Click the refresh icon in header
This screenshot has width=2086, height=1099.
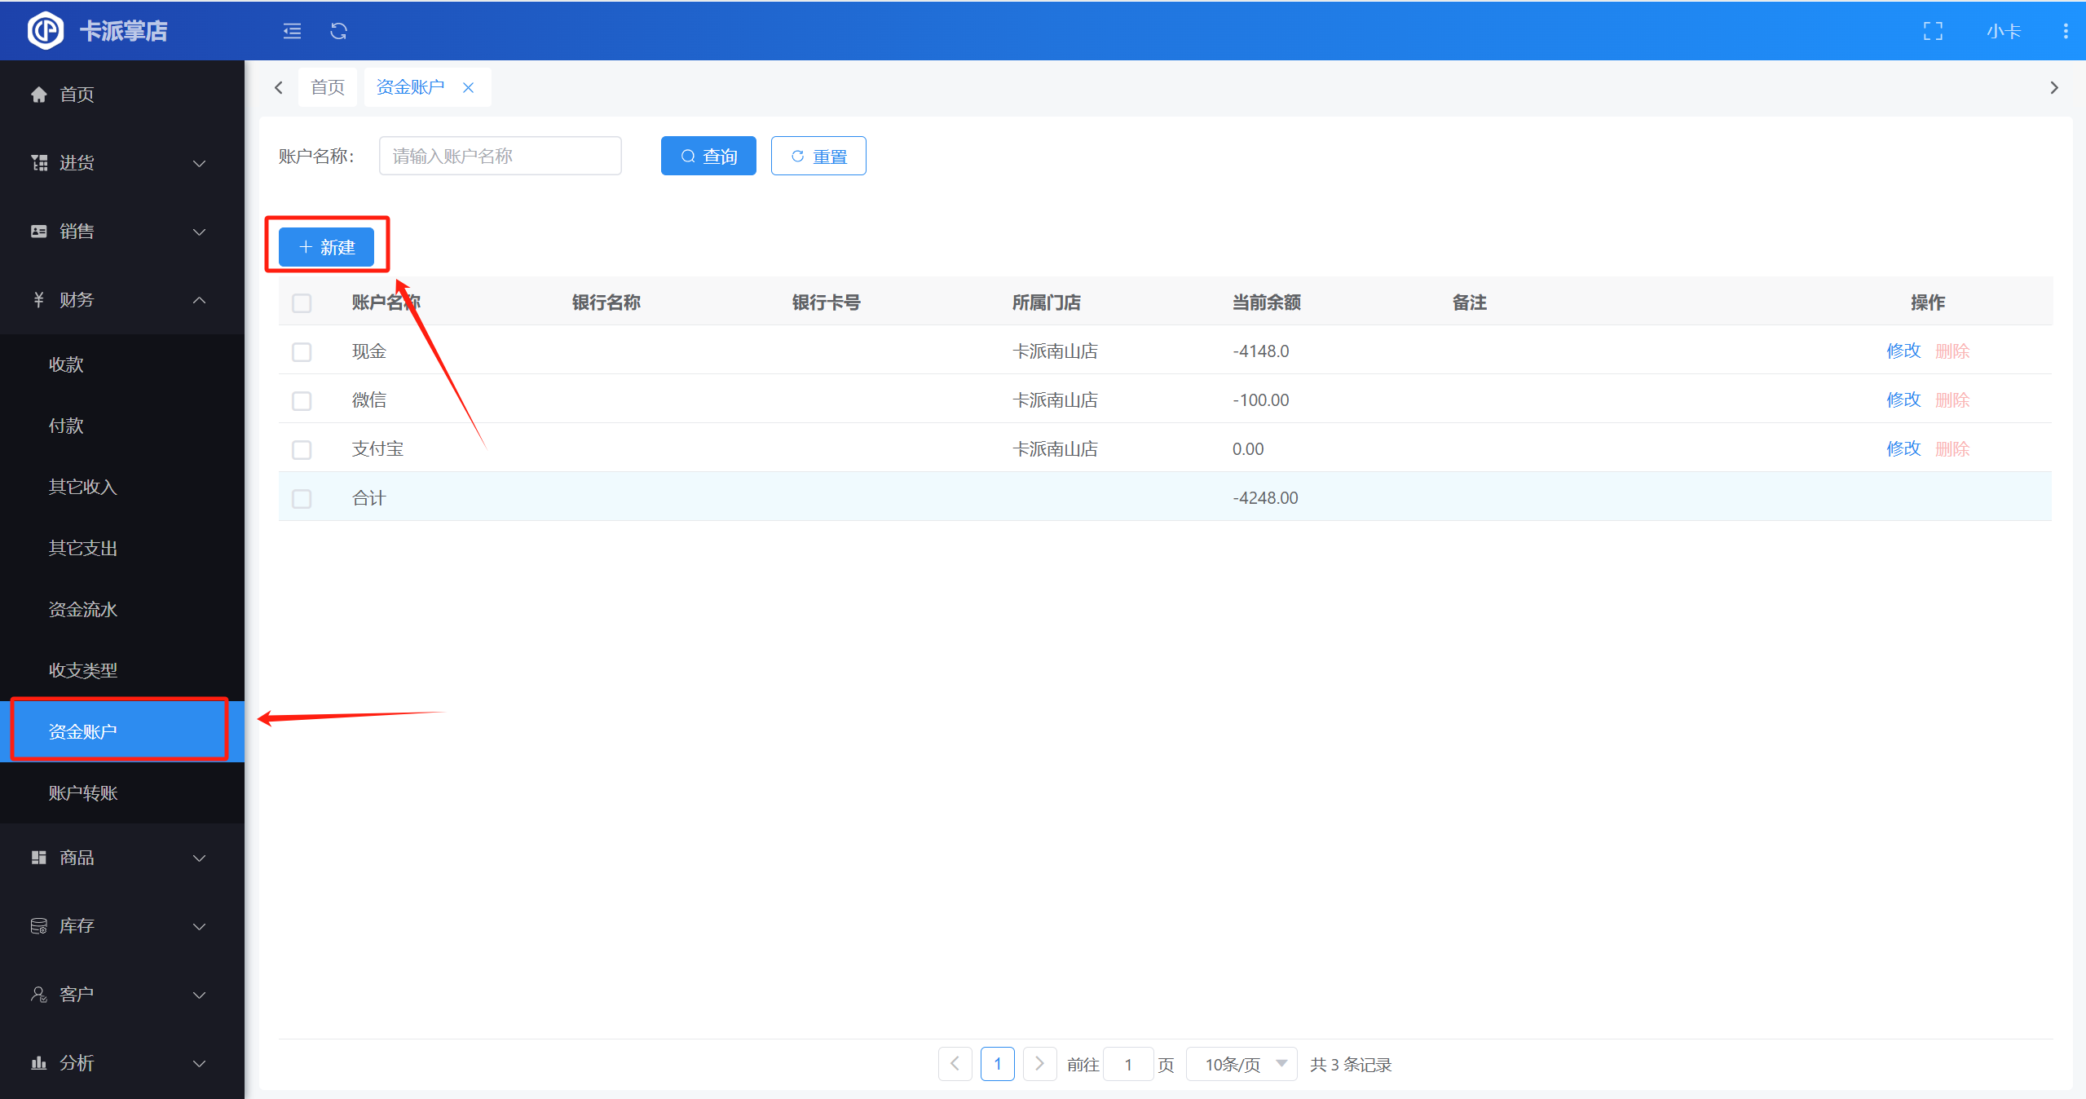pyautogui.click(x=338, y=31)
